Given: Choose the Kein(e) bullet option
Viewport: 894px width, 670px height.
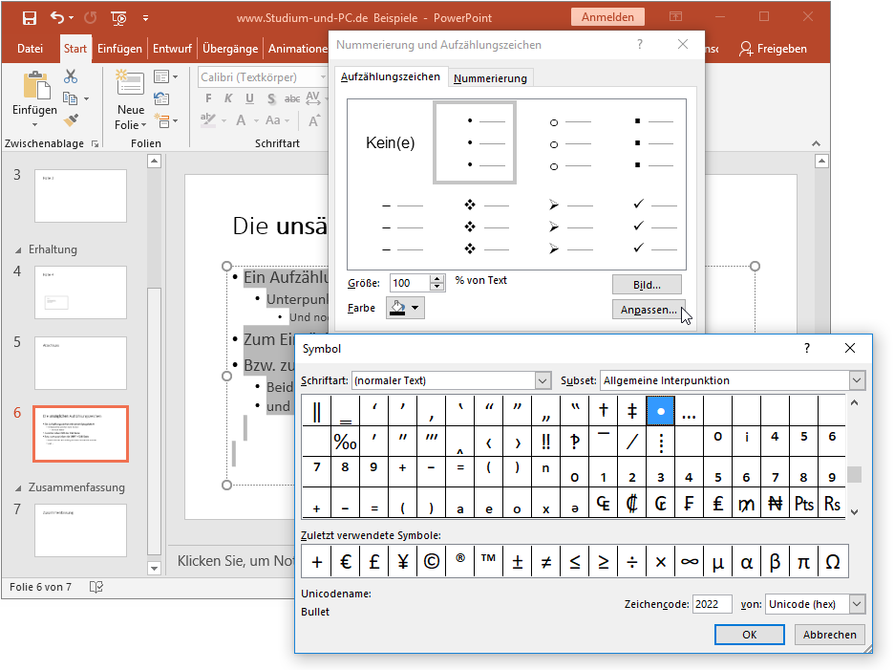Looking at the screenshot, I should tap(391, 142).
